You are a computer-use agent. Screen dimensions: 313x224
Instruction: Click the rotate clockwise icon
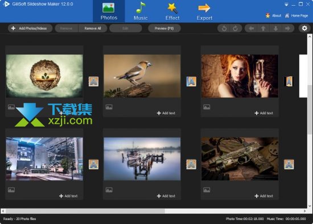click(236, 28)
